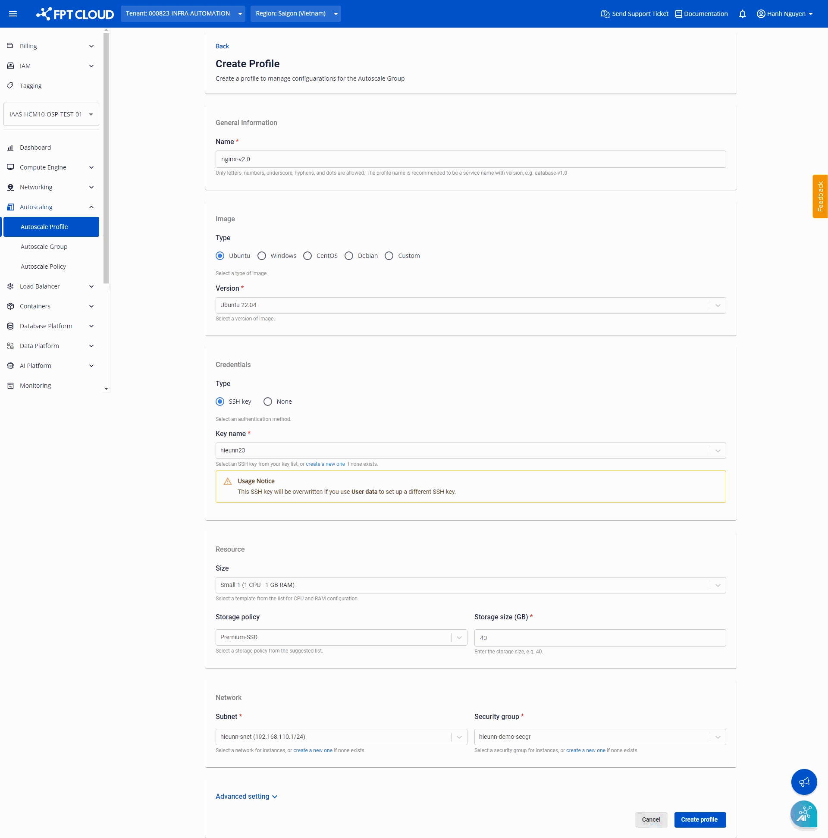Open the IAAS-HCM10-OSP-TEST-01 project dropdown
Image resolution: width=828 pixels, height=838 pixels.
(x=51, y=115)
